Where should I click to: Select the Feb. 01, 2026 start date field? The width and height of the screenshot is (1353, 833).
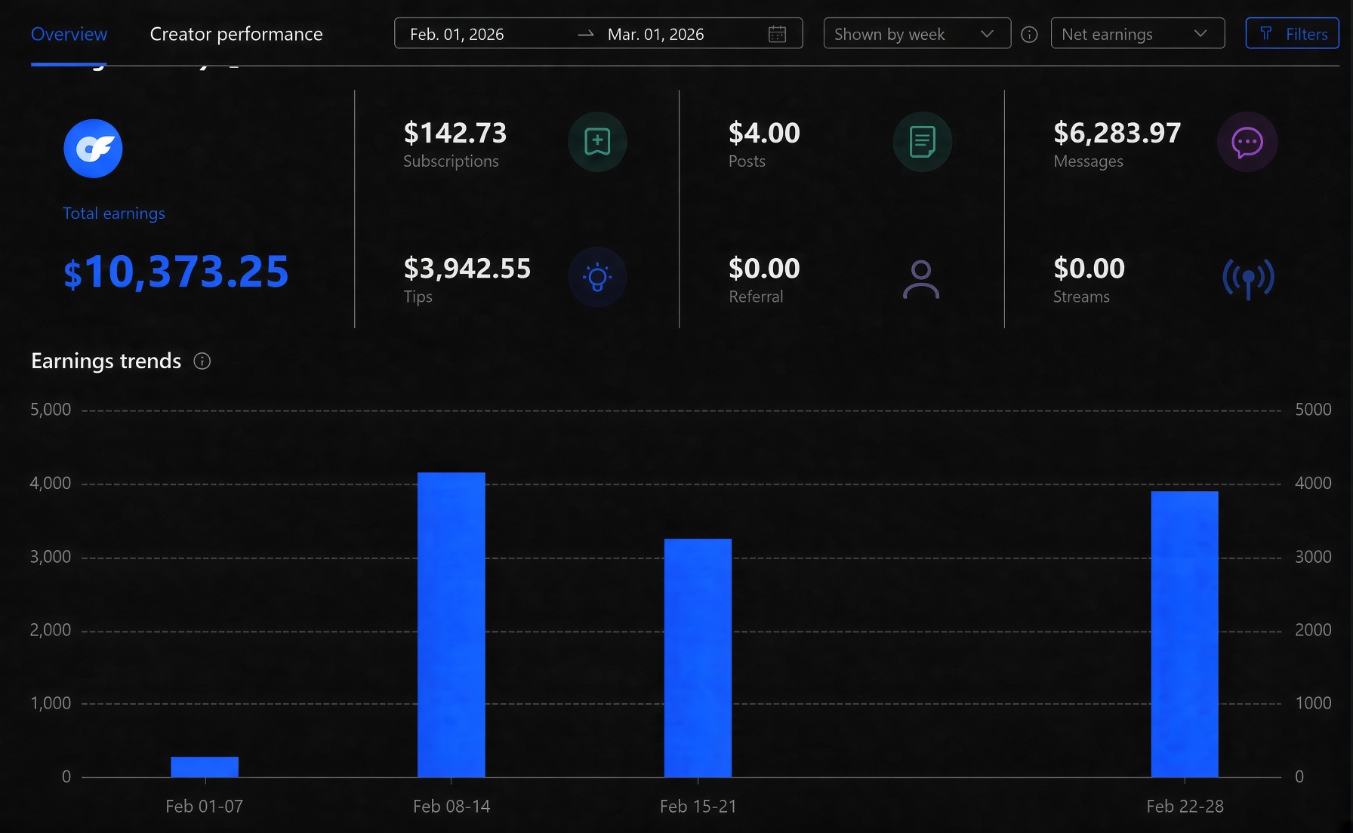pos(457,34)
